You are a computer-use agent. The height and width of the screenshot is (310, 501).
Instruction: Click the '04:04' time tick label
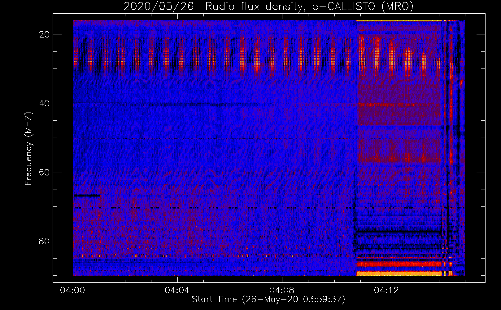pyautogui.click(x=177, y=290)
